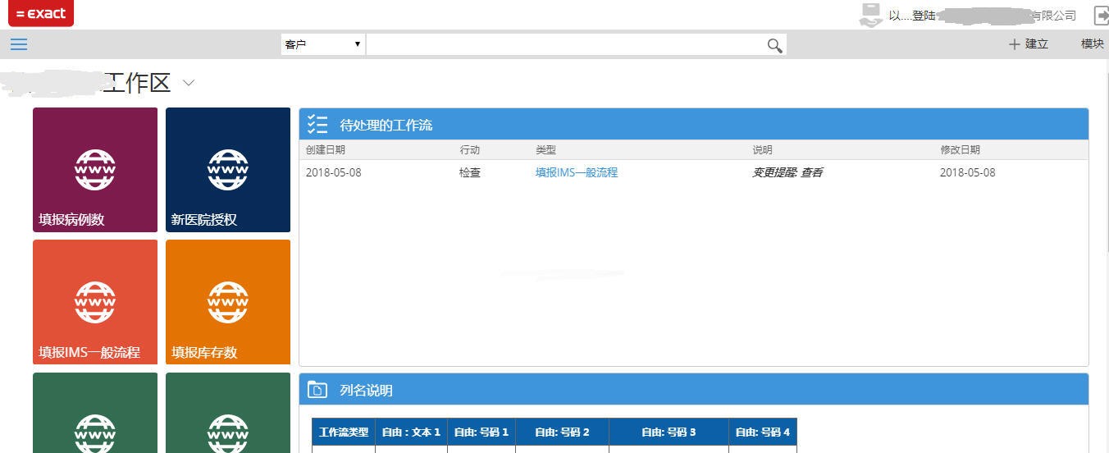Click the 列名说明 panel icon
The image size is (1109, 453).
(x=317, y=391)
